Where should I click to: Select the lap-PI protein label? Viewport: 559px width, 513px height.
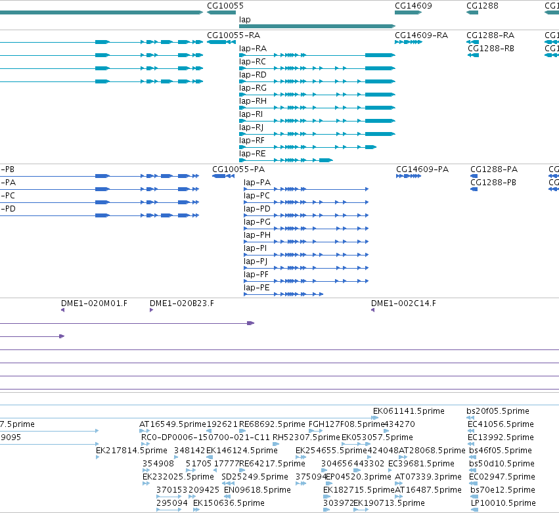256,248
